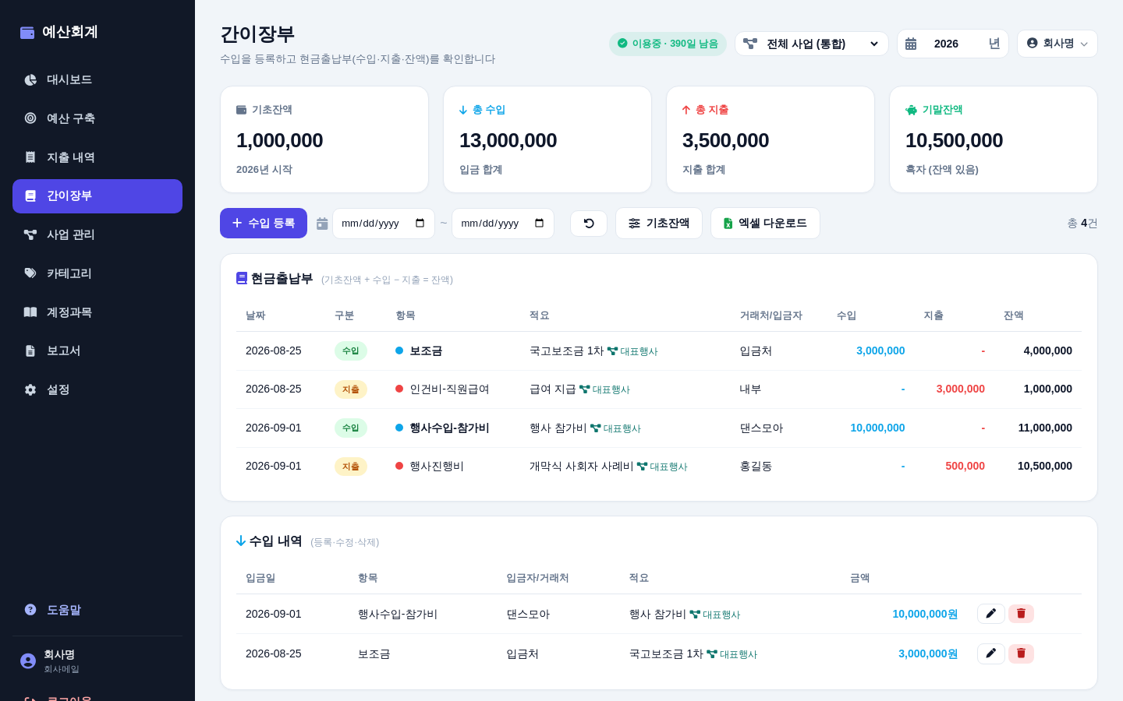1123x701 pixels.
Task: Open the 보고서 page
Action: tap(97, 350)
